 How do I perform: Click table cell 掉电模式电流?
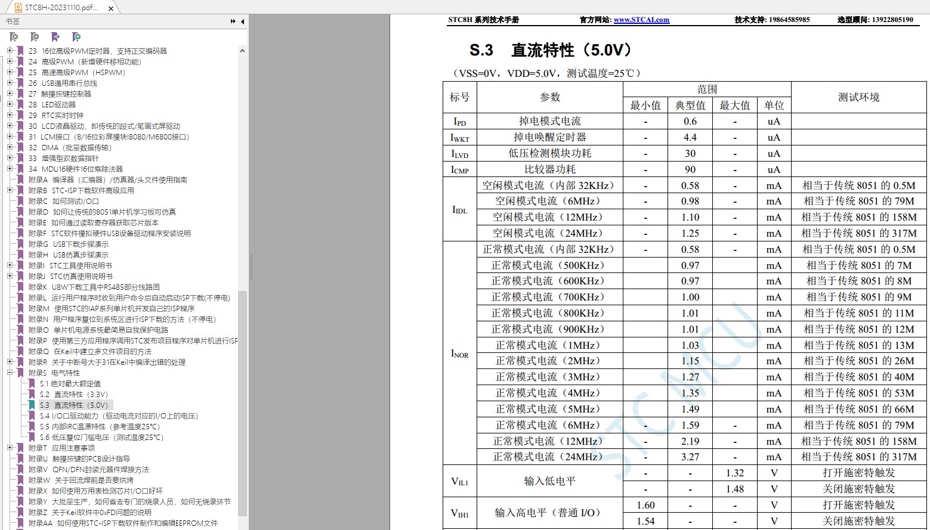click(550, 121)
